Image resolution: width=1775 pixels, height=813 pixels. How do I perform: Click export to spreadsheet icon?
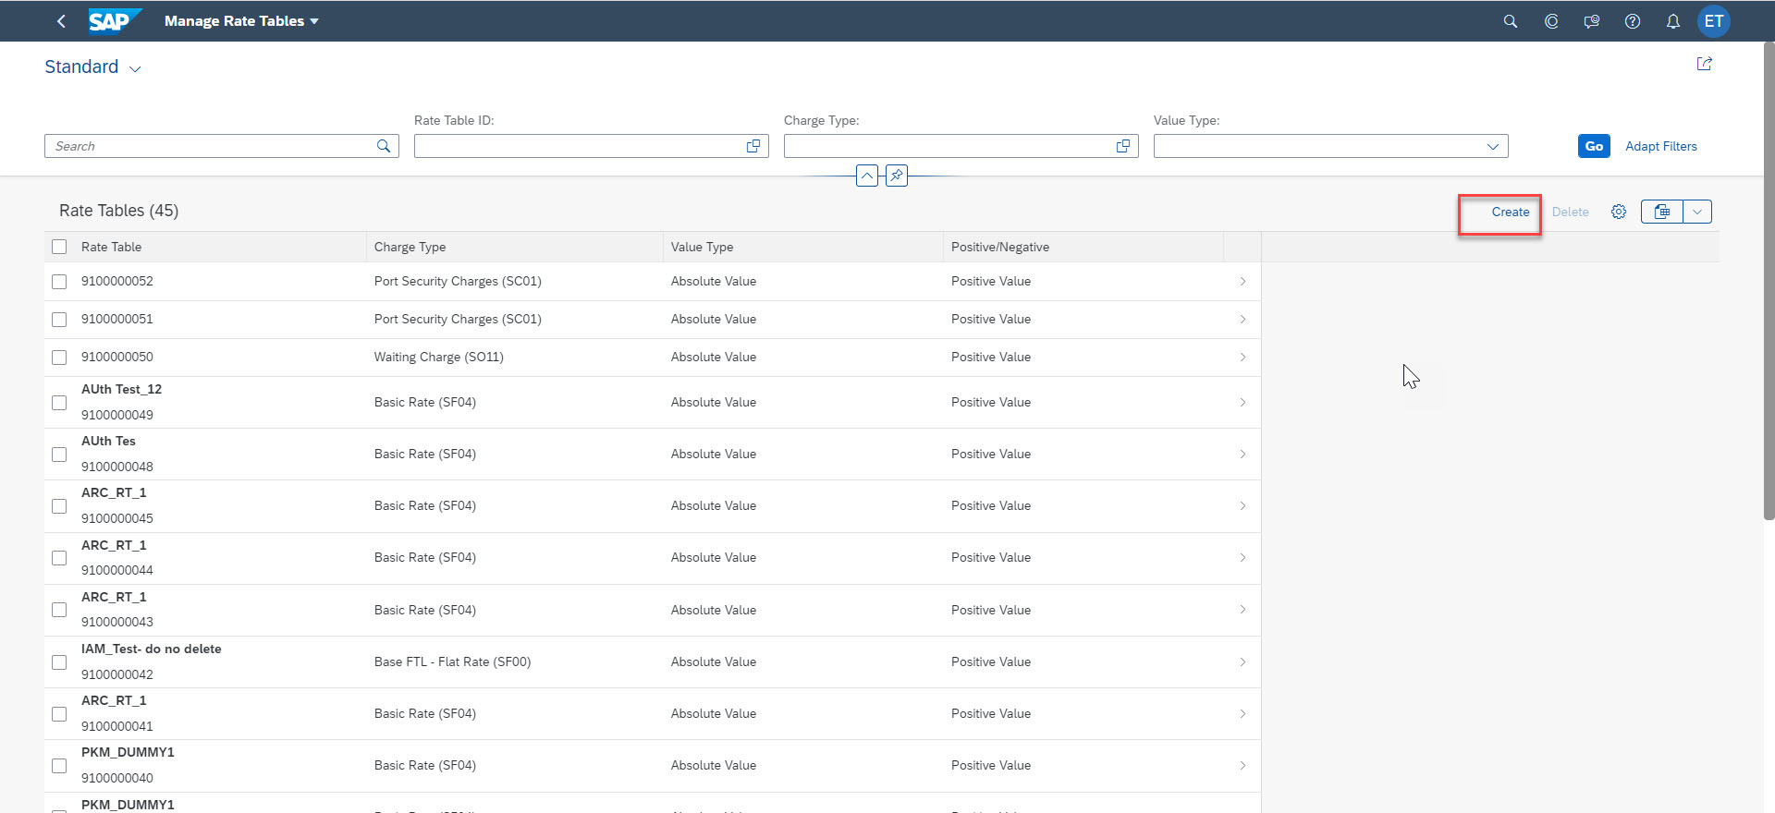[x=1661, y=212]
